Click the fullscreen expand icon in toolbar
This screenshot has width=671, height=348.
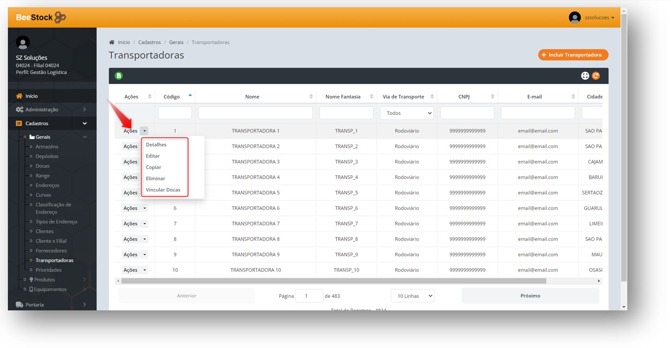[x=585, y=76]
